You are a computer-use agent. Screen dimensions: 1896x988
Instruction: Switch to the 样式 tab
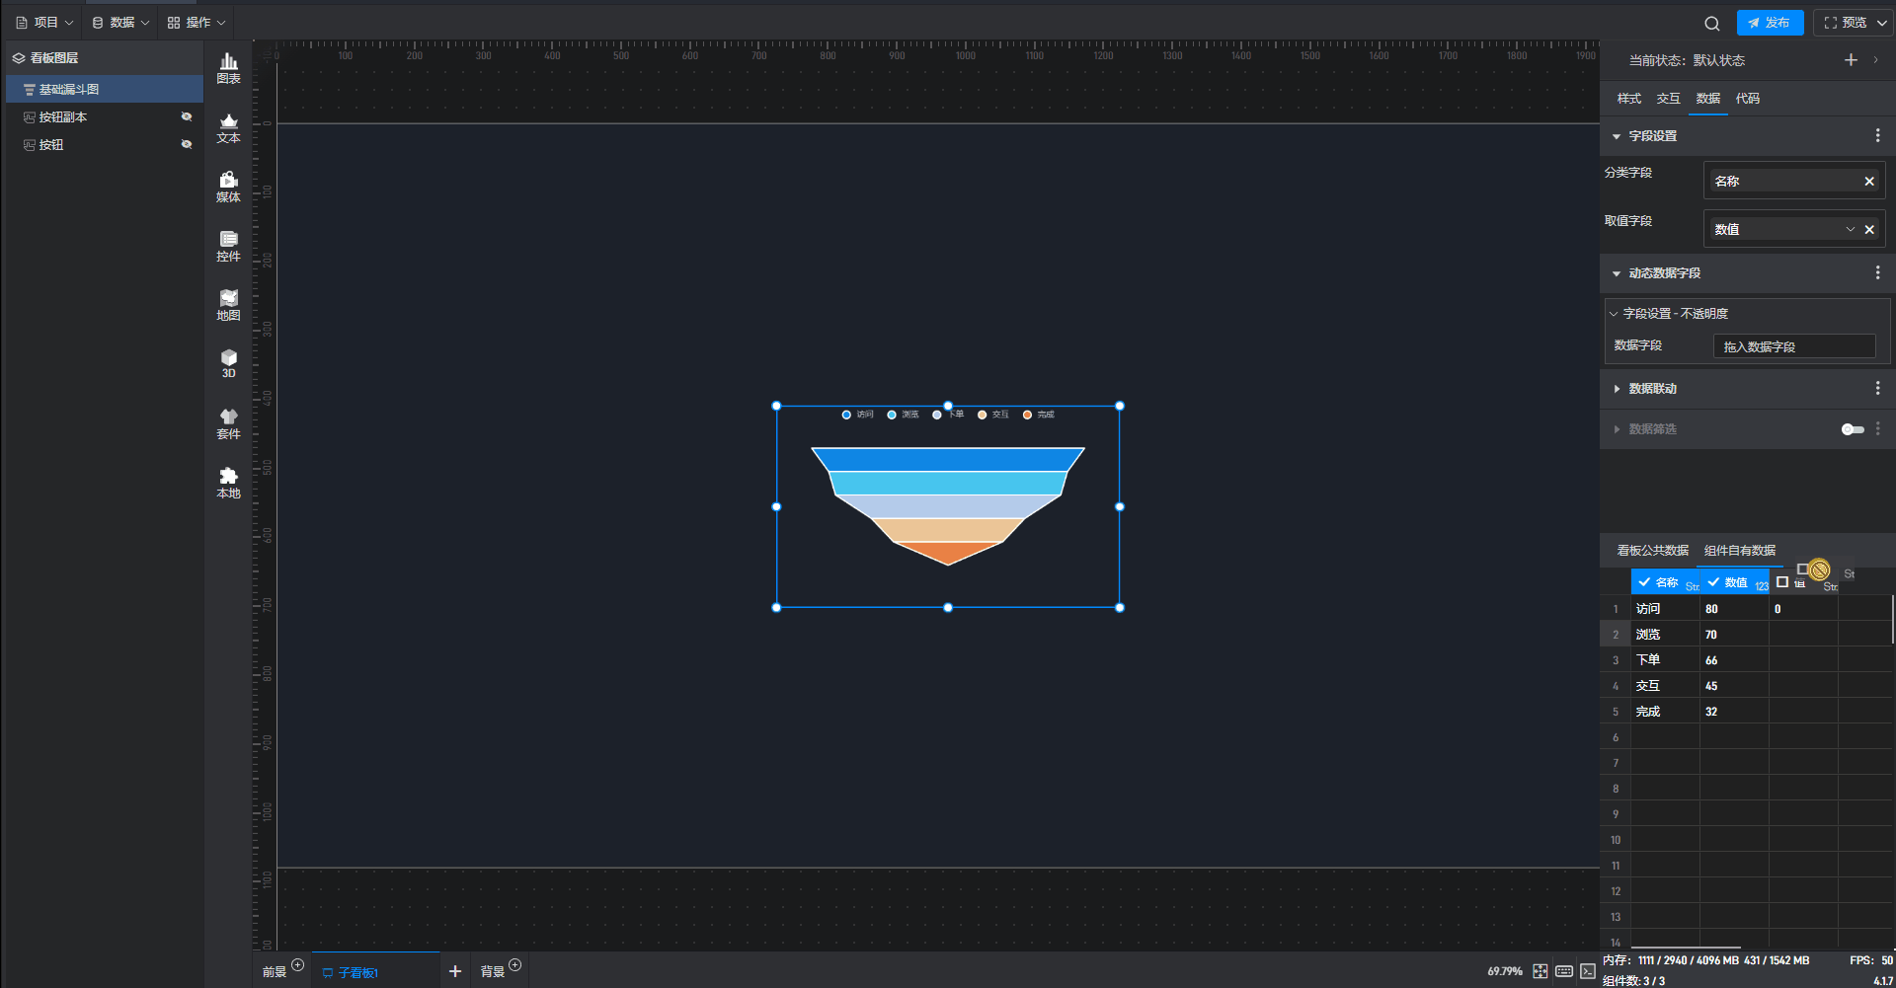(x=1628, y=99)
